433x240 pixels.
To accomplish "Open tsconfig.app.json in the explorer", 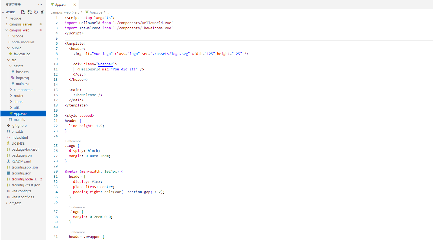I will 25,167.
